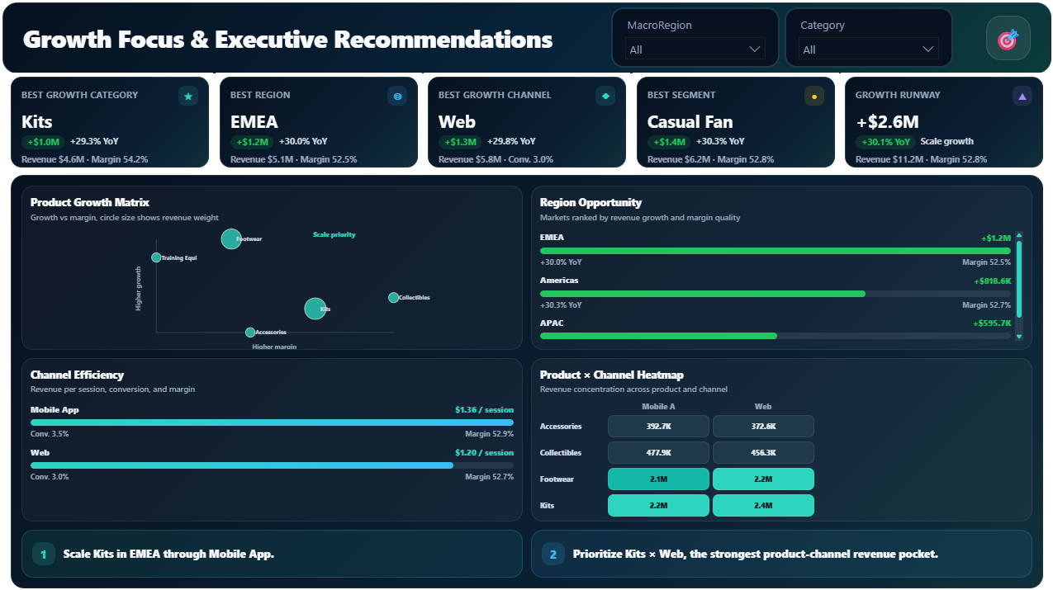Click the $1.20 / session value
The width and height of the screenshot is (1053, 590).
(484, 453)
